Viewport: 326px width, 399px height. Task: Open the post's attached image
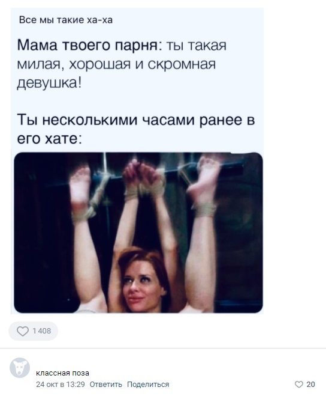[x=138, y=233]
